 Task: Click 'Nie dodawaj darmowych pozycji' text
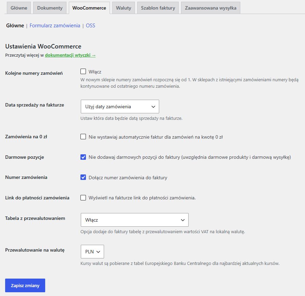[190, 157]
